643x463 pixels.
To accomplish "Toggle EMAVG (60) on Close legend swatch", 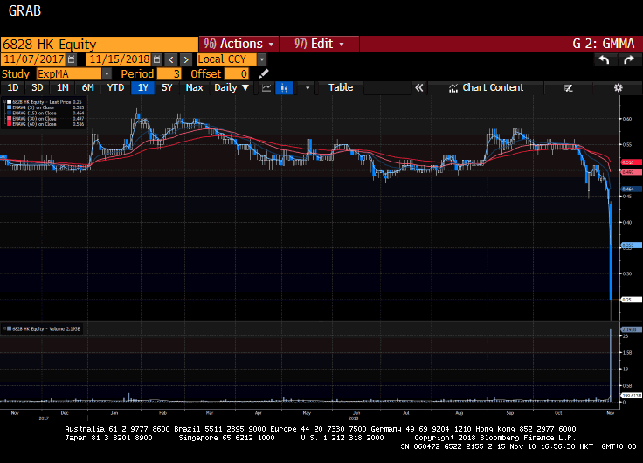I will click(x=9, y=124).
